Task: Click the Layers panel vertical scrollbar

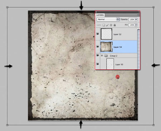Action: tap(138, 49)
